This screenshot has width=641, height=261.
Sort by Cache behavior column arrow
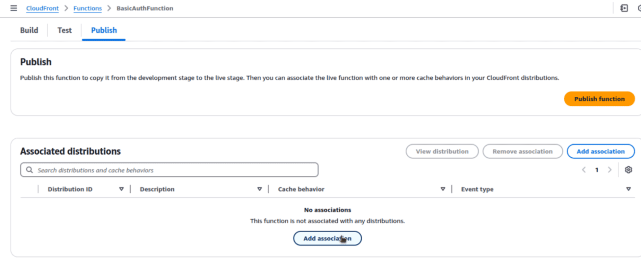[x=443, y=189]
